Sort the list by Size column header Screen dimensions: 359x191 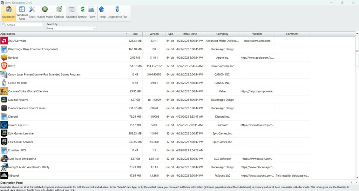135,34
